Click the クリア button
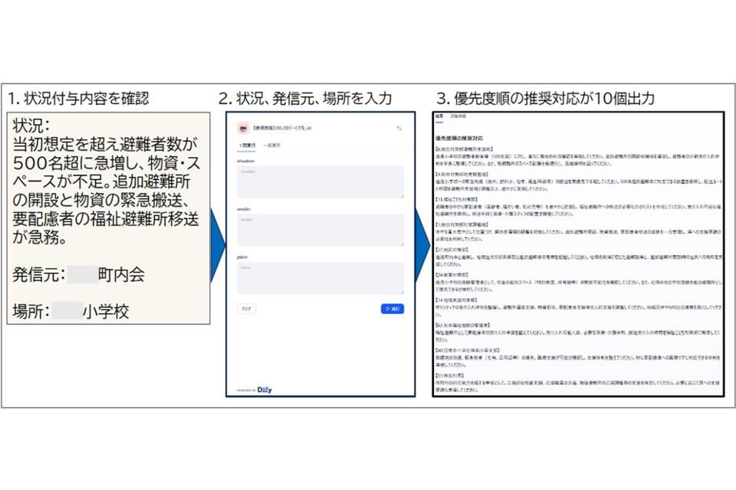The image size is (736, 490). [x=246, y=309]
